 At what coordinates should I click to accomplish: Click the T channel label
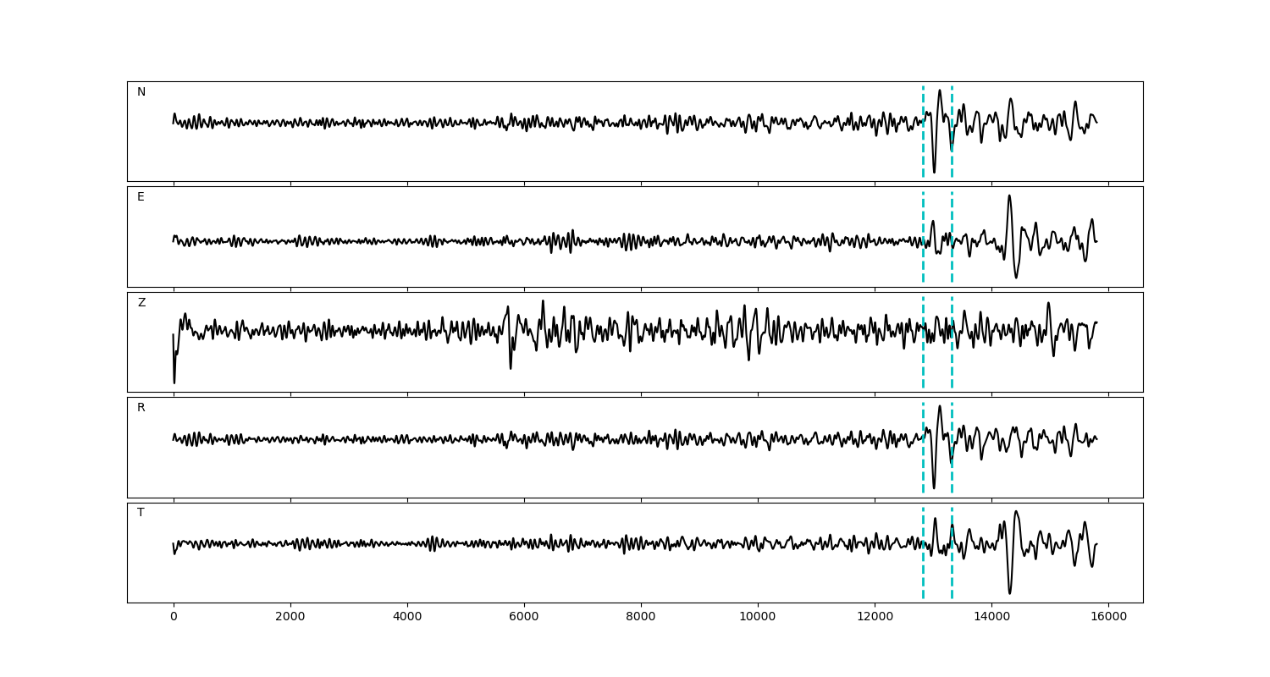click(x=141, y=513)
